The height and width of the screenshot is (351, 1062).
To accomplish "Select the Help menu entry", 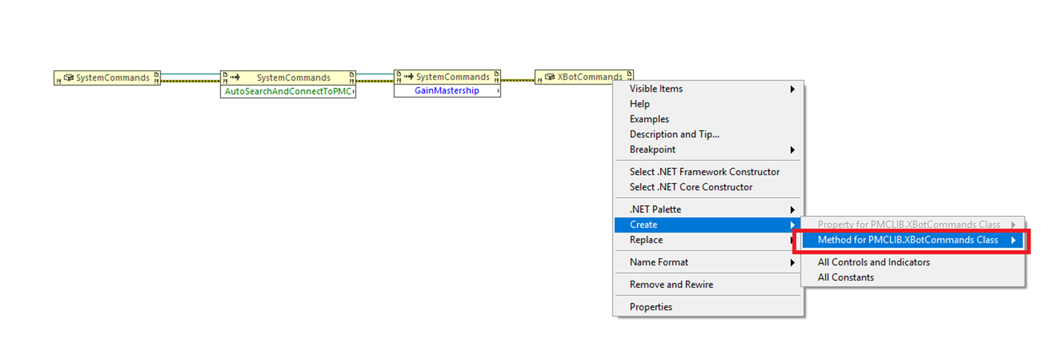I will pos(640,104).
